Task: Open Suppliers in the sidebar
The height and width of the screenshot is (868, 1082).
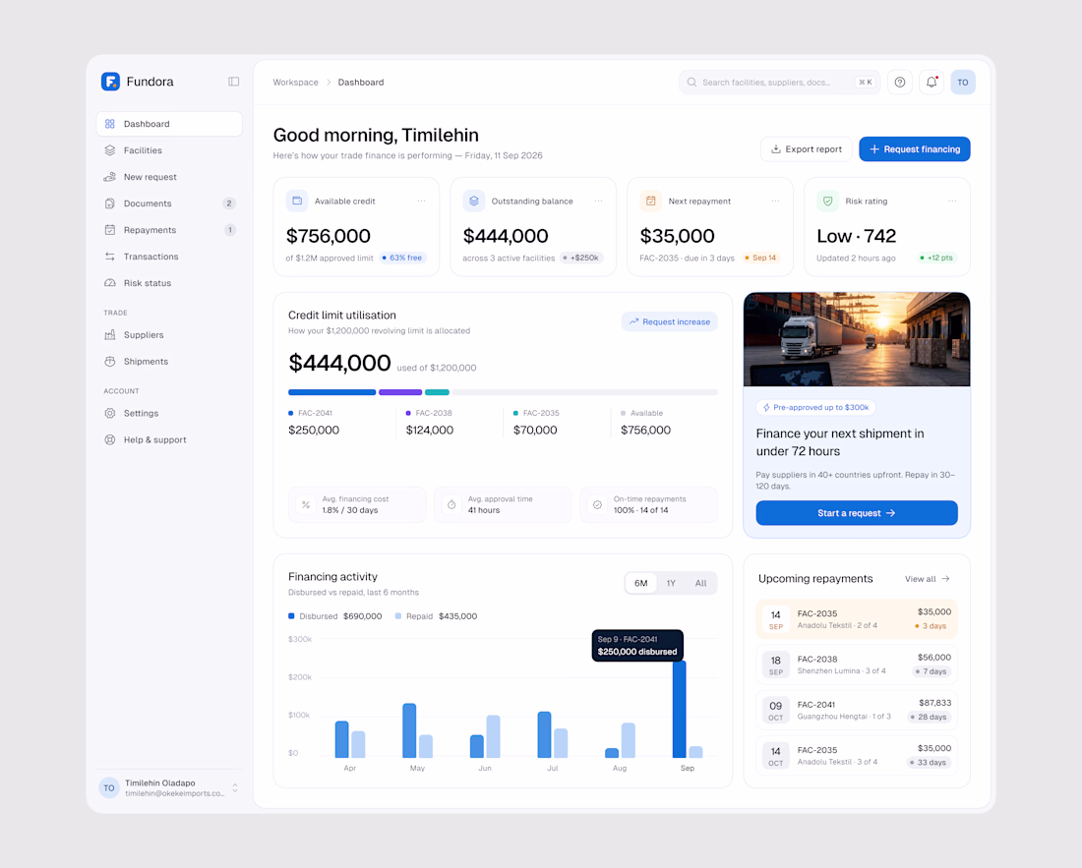Action: [x=170, y=335]
